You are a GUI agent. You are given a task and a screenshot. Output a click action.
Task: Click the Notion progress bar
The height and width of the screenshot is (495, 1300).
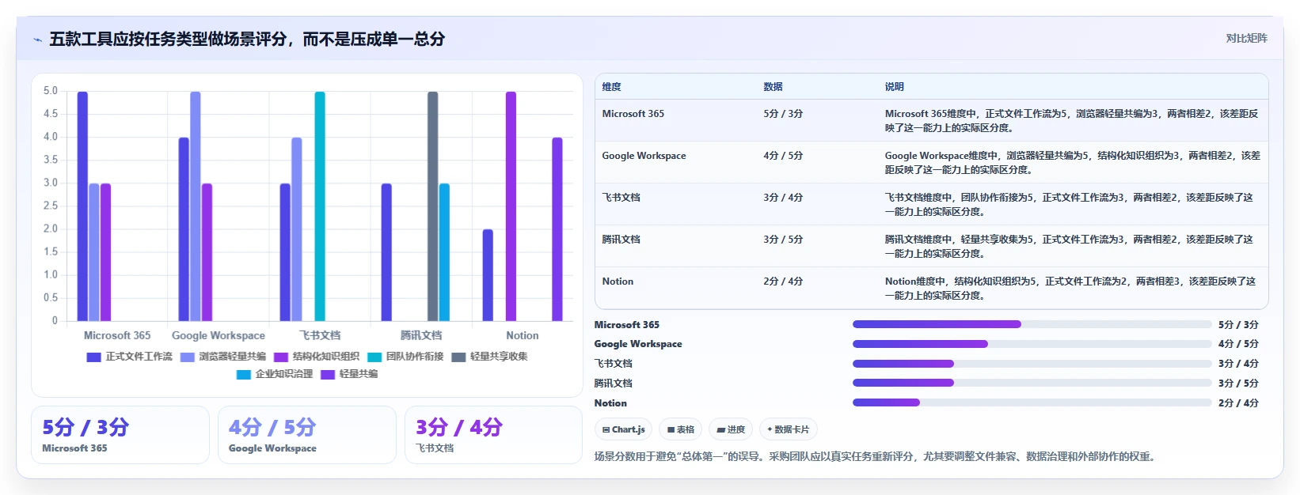point(1032,402)
